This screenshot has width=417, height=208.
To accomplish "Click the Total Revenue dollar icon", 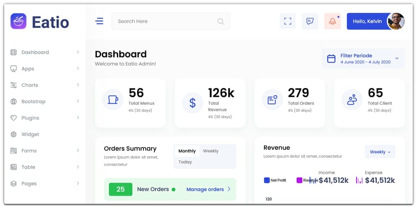I will click(193, 103).
